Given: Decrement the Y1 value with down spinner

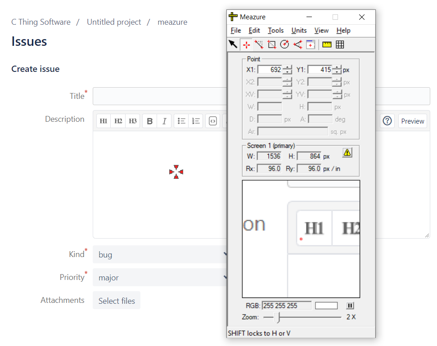Looking at the screenshot, I should (337, 72).
